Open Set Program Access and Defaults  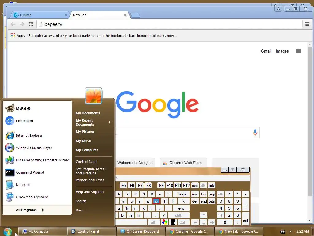tap(91, 171)
